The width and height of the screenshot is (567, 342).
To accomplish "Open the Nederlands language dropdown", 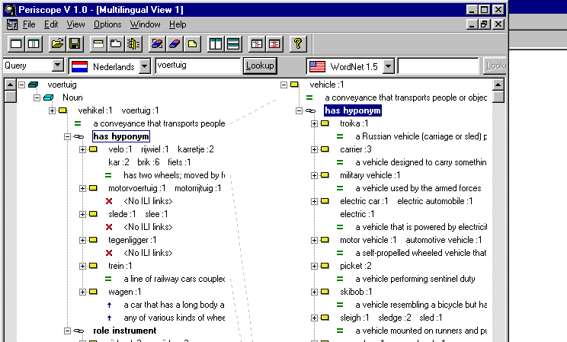I will [145, 66].
